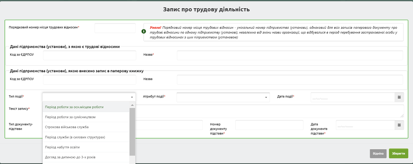413x164 pixels.
Task: Expand the Тип події dropdown arrow
Action: (132, 98)
